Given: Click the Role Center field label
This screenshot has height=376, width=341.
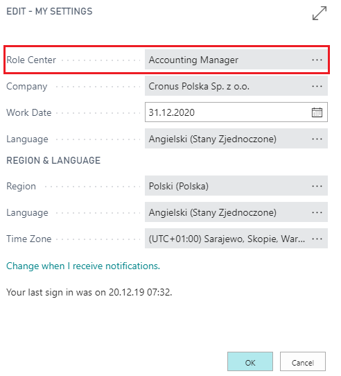Looking at the screenshot, I should [x=31, y=60].
